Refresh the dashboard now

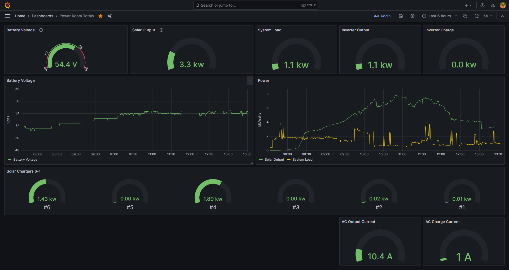pos(477,16)
